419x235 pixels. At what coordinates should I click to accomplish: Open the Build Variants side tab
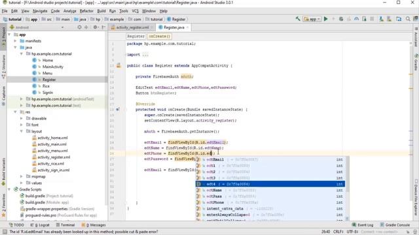tap(3, 172)
